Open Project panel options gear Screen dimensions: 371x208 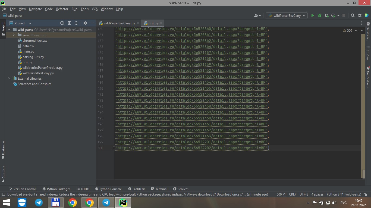click(x=85, y=23)
